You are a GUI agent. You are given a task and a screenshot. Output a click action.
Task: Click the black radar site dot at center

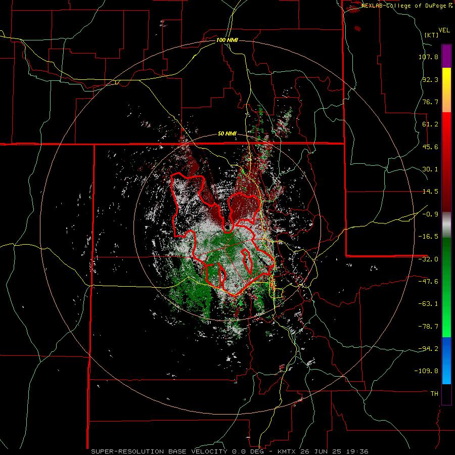pos(227,227)
